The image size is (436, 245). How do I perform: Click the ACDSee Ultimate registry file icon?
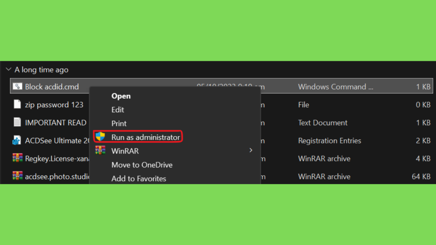tap(17, 140)
